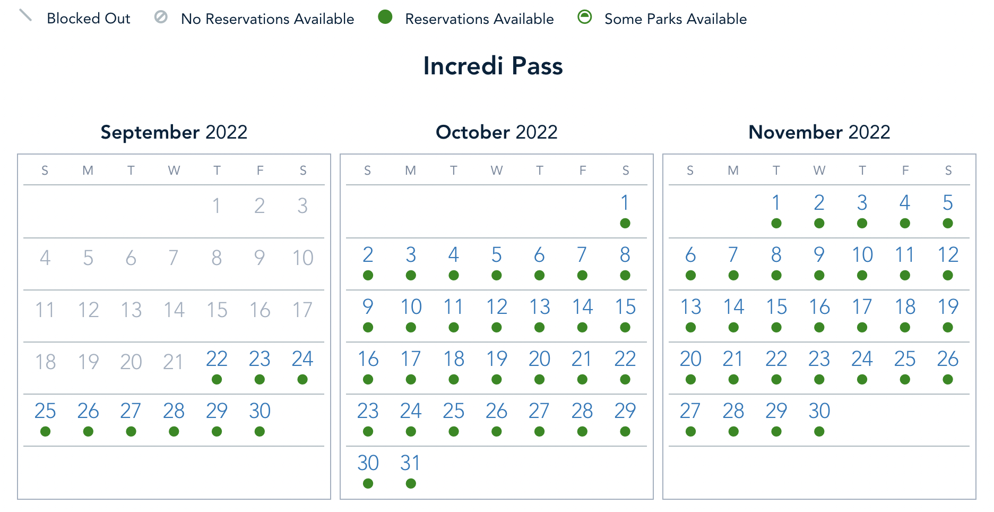
Task: Click the No Reservations Available legend icon
Action: [x=161, y=18]
